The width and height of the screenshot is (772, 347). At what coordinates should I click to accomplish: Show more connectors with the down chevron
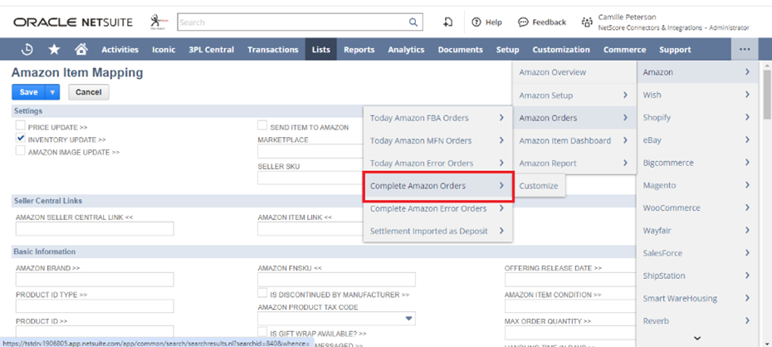pos(697,339)
